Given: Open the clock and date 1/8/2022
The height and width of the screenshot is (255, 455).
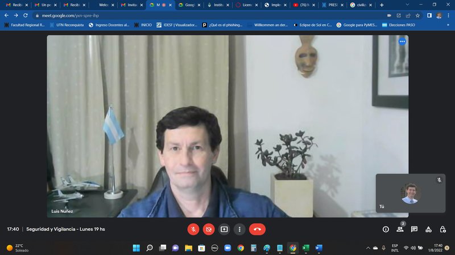Looking at the screenshot, I should 435,248.
